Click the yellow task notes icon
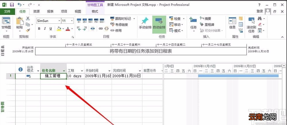Screen dimensions: 287x125 pos(241,19)
